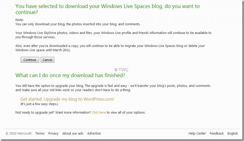This screenshot has height=141, width=244.
Task: Click the '(It's just a few easy steps.)' text
Action: [x=39, y=104]
